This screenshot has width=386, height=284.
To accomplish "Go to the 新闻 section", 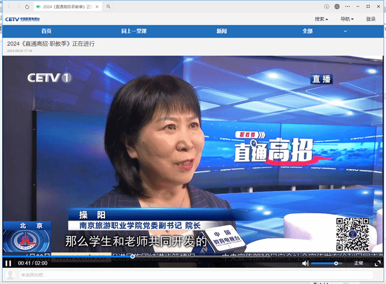I will pos(222,31).
